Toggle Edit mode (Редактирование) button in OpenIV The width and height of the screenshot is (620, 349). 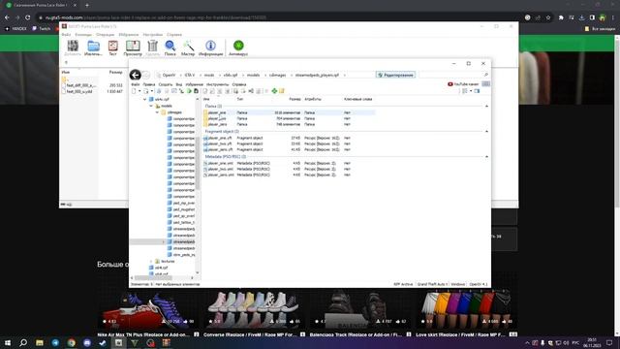(x=395, y=75)
